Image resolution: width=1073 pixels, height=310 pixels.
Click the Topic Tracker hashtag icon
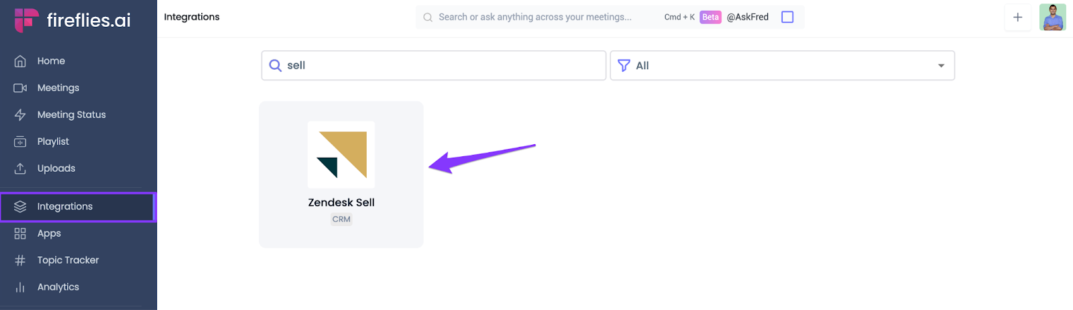(20, 260)
